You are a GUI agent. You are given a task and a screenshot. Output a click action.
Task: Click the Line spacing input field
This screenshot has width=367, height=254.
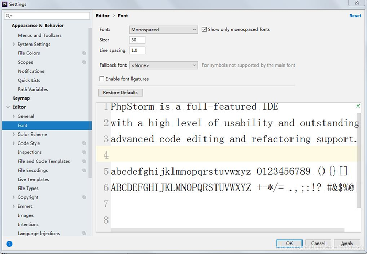pos(137,50)
